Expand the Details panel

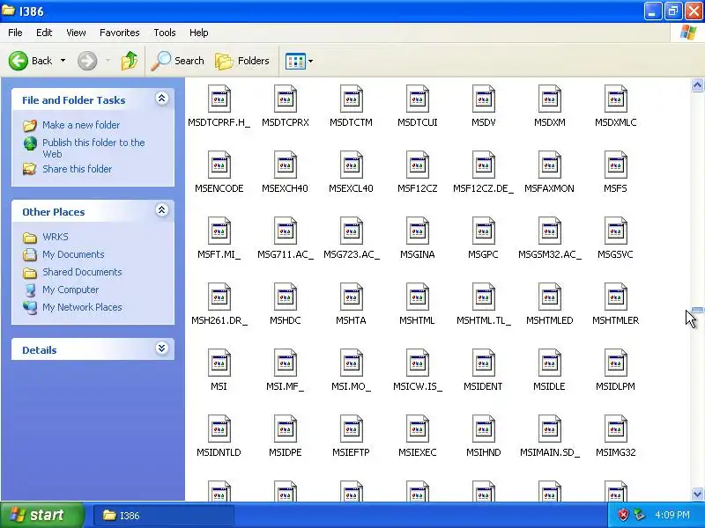tap(161, 348)
